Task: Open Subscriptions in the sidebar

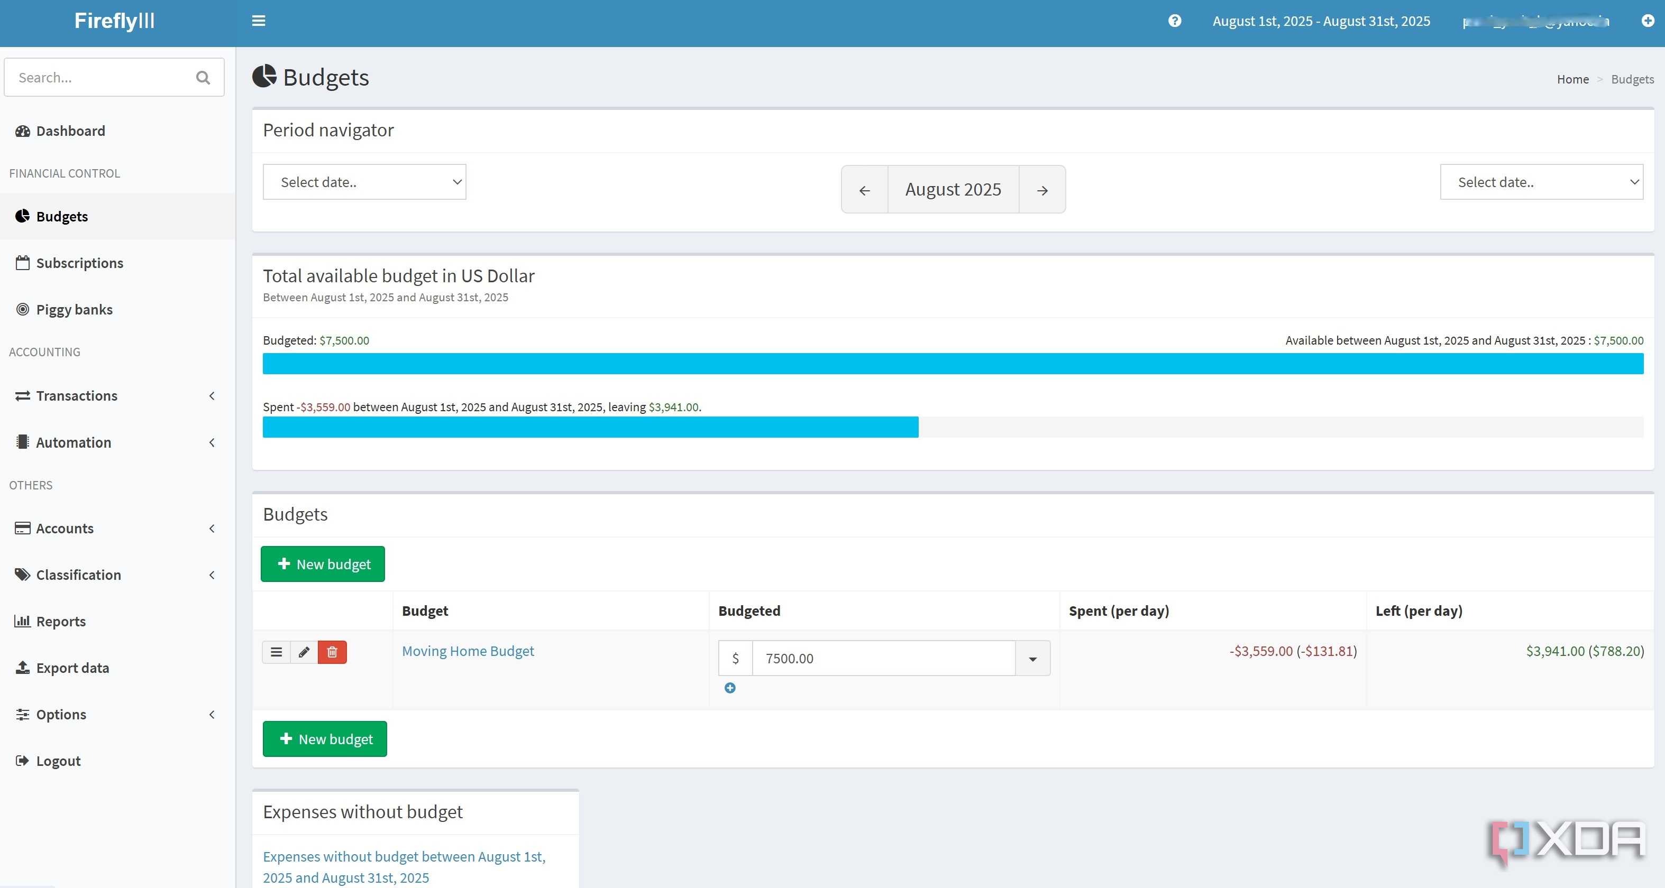Action: tap(117, 263)
